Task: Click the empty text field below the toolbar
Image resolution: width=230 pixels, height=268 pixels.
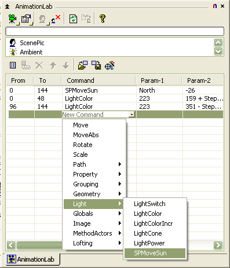Action: 115,31
